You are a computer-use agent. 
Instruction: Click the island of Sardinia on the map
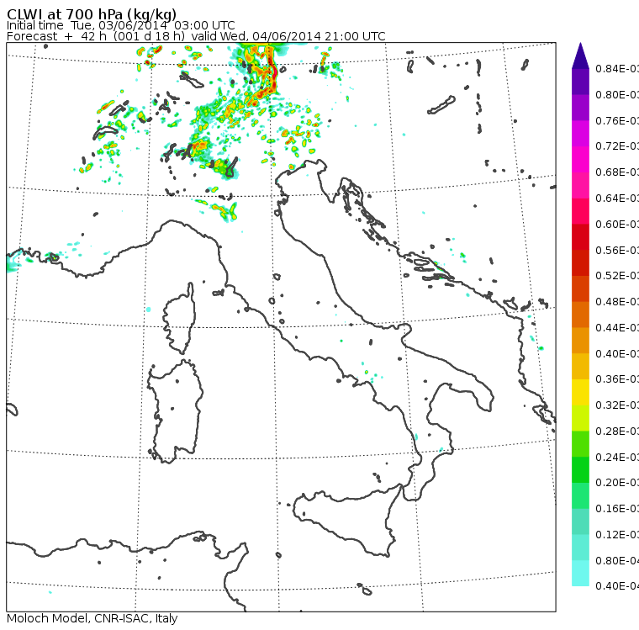[x=176, y=411]
